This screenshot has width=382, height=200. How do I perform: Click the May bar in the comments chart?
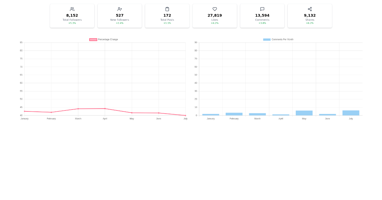click(x=304, y=113)
